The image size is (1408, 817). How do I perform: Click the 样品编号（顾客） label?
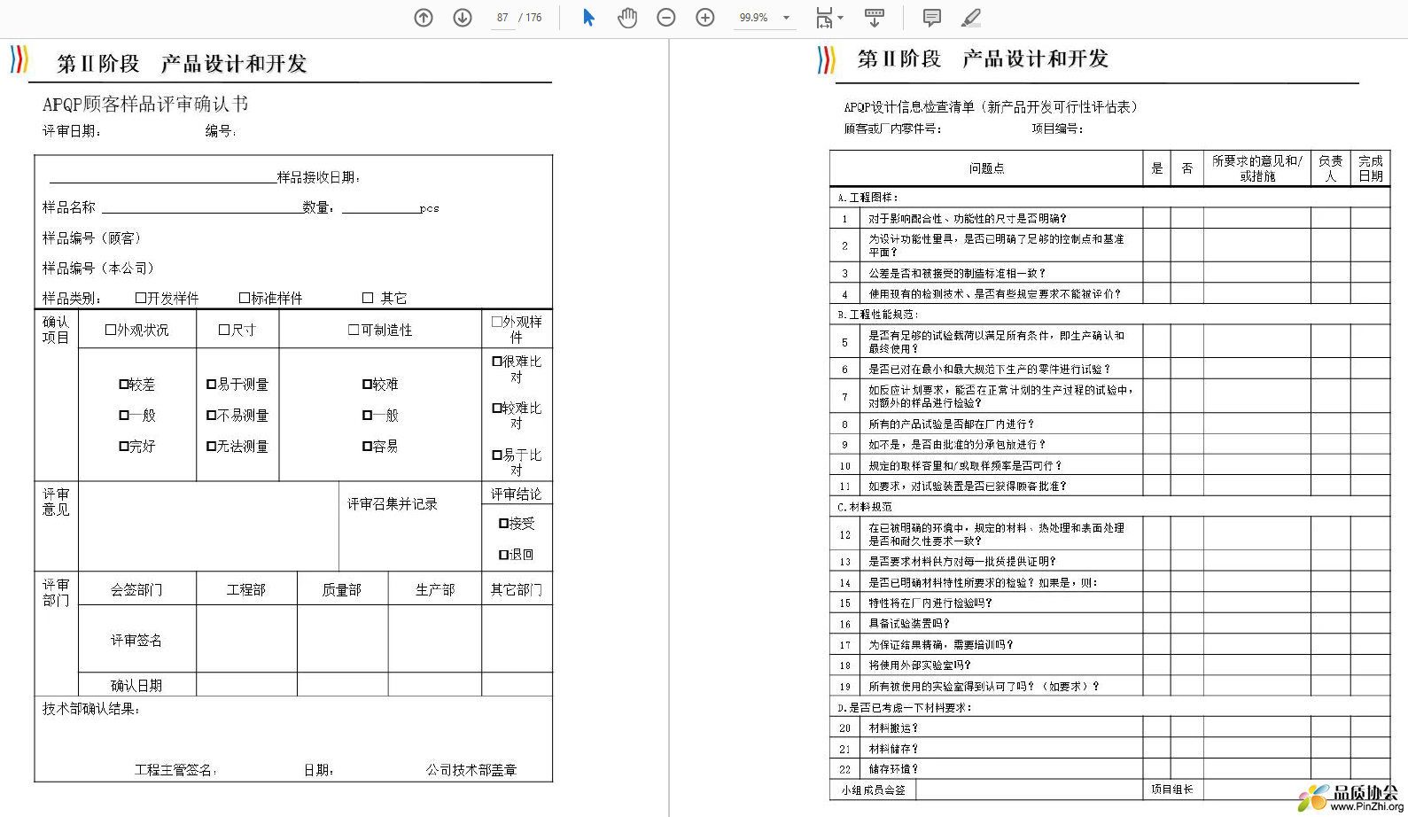click(92, 238)
